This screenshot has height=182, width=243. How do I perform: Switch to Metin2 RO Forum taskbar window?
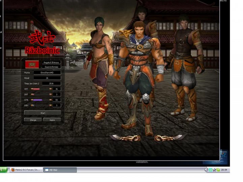[26, 170]
